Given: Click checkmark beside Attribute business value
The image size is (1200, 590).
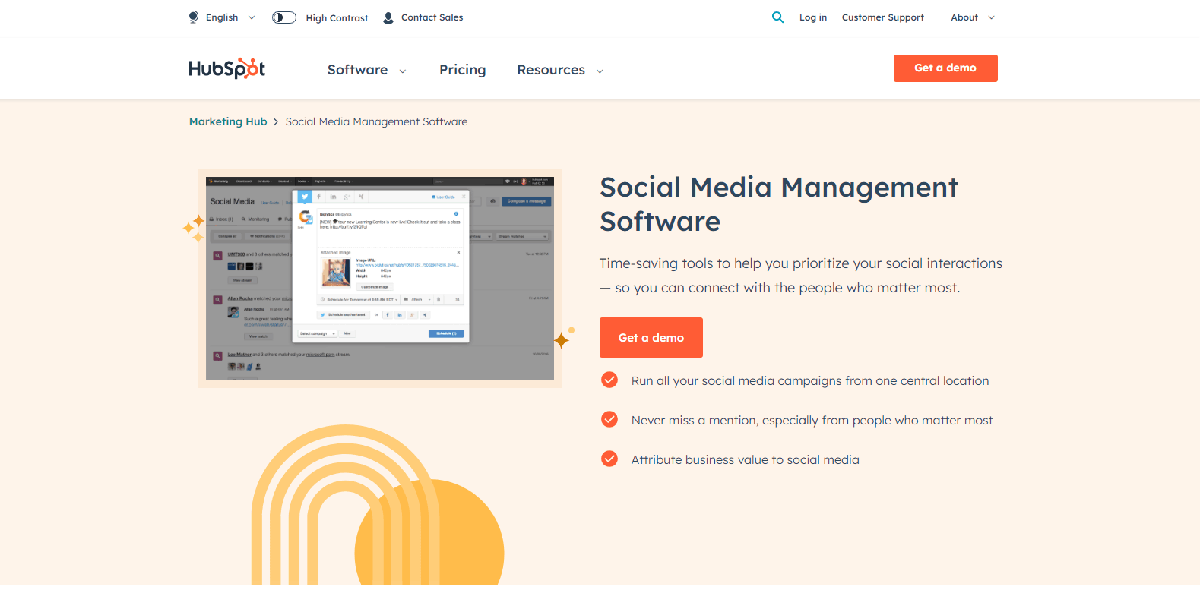Looking at the screenshot, I should coord(609,459).
